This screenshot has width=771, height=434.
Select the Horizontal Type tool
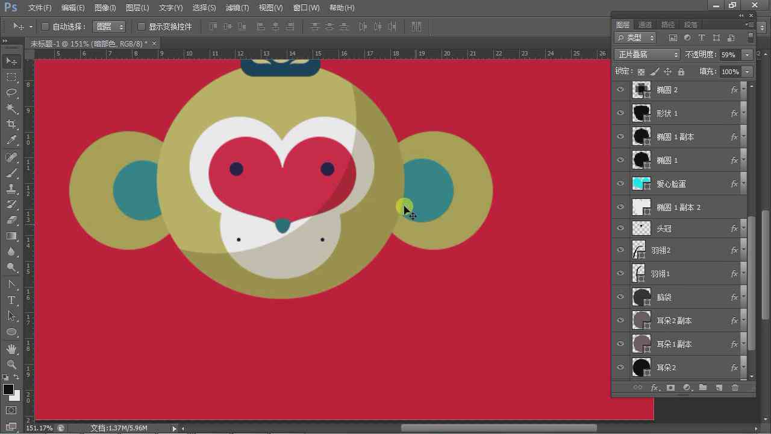(x=11, y=300)
